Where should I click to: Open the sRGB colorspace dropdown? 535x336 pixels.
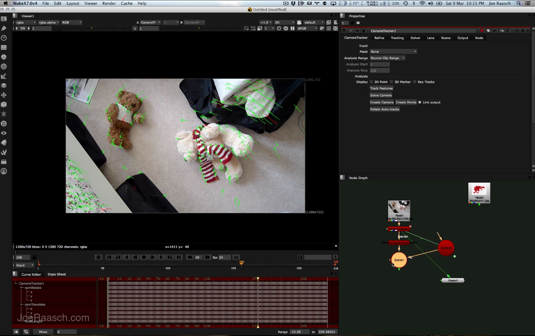click(x=307, y=28)
